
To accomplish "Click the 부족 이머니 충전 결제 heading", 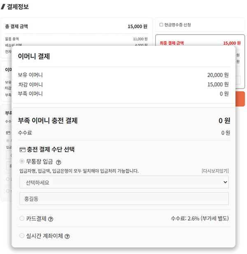I will coord(48,121).
